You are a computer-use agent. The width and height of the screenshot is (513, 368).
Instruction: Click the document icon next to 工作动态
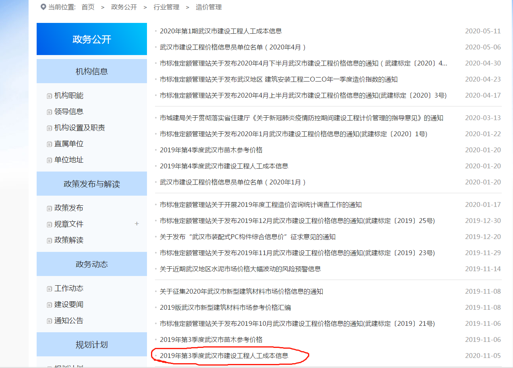tap(50, 289)
